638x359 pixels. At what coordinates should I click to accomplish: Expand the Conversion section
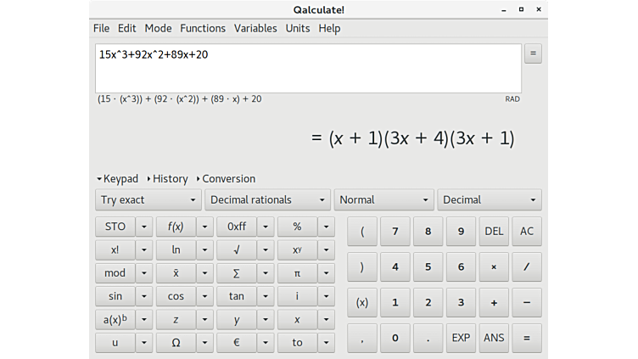point(226,179)
